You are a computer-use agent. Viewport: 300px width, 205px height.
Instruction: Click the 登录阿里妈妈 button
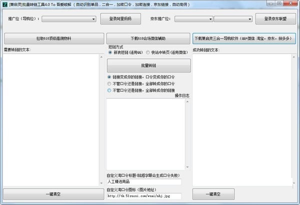click(x=120, y=19)
